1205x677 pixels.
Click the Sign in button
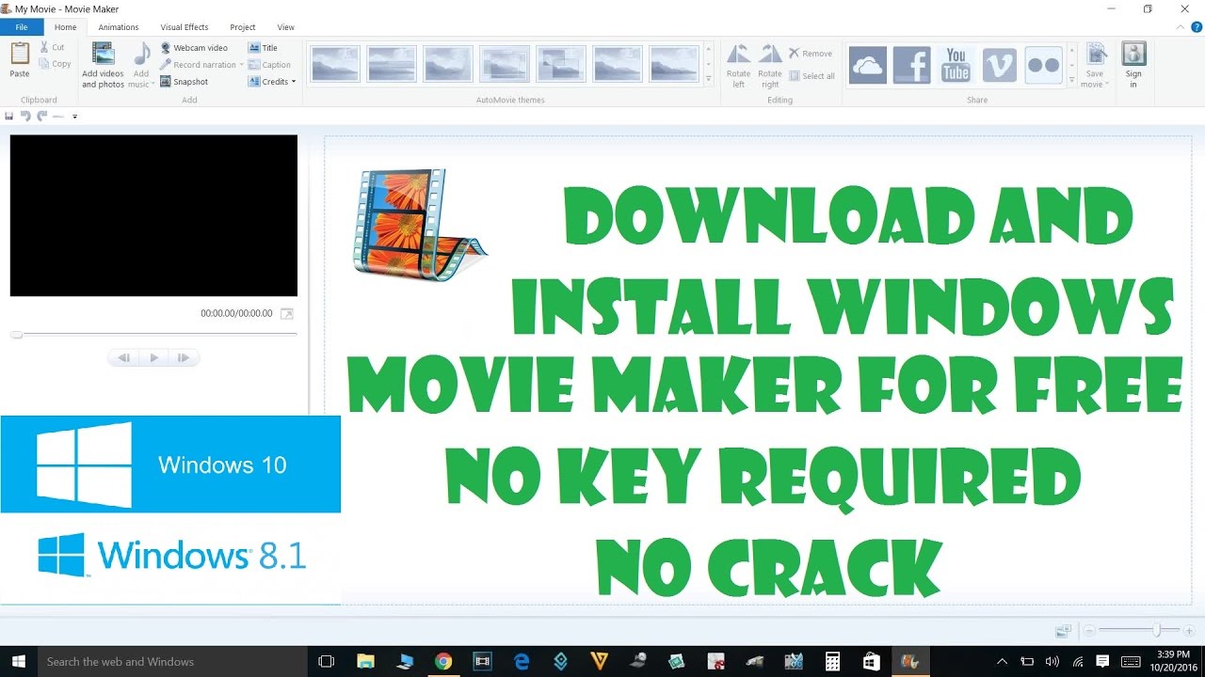pos(1133,65)
